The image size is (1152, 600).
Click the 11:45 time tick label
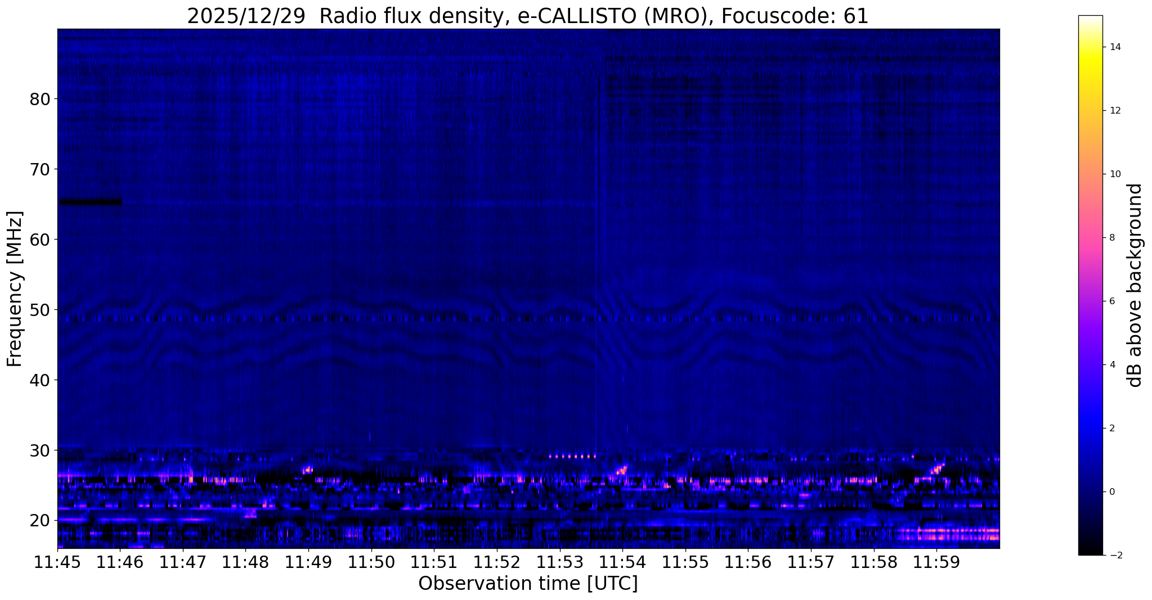click(x=57, y=562)
